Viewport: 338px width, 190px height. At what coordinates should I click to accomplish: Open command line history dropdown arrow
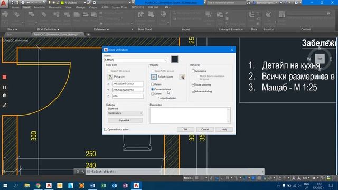pos(262,172)
